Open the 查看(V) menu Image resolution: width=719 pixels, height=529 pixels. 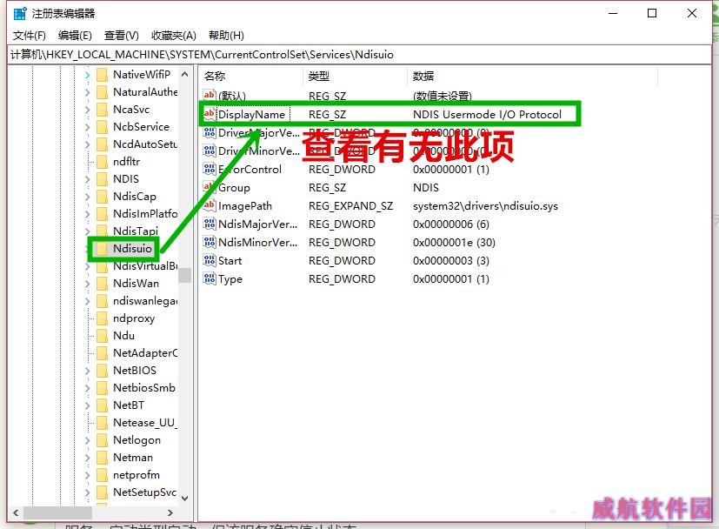click(122, 36)
